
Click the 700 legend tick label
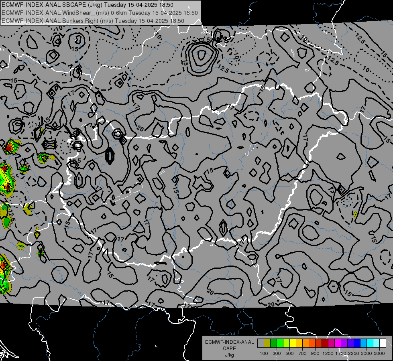[x=303, y=353]
